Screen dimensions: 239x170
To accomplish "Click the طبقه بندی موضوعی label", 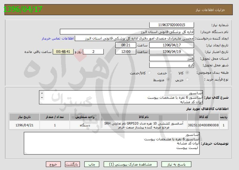I will coord(212,73).
